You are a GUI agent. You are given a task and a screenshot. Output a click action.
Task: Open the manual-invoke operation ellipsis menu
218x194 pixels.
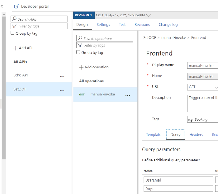[128, 95]
